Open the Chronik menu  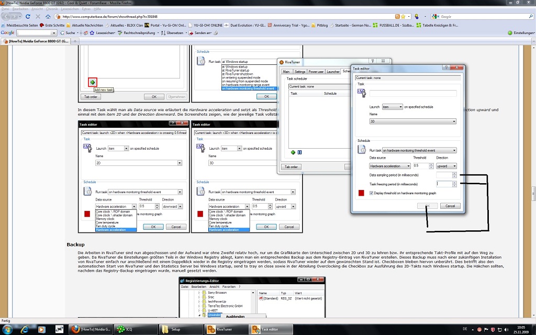point(52,9)
